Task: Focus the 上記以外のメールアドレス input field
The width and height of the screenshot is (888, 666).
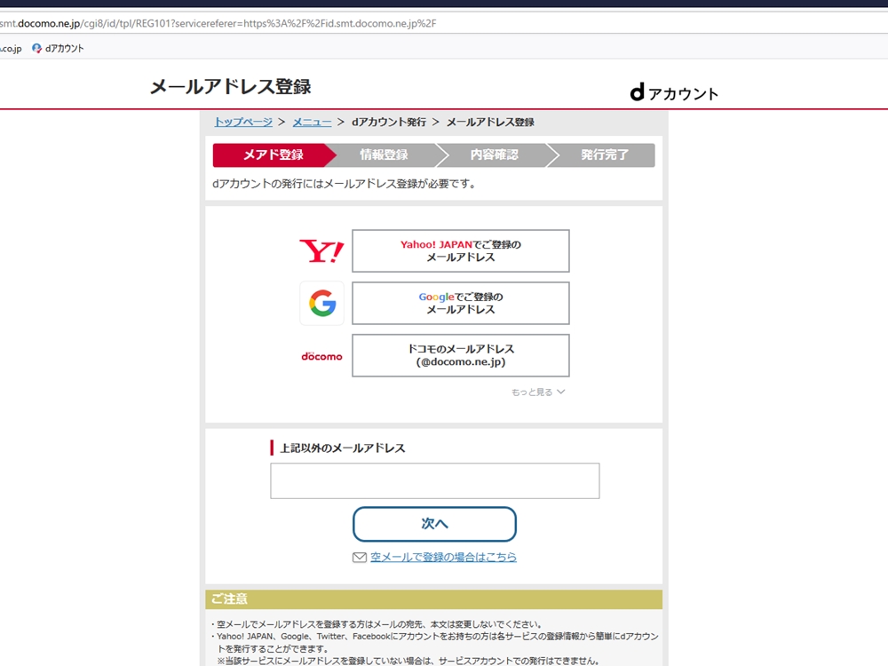Action: pyautogui.click(x=435, y=480)
